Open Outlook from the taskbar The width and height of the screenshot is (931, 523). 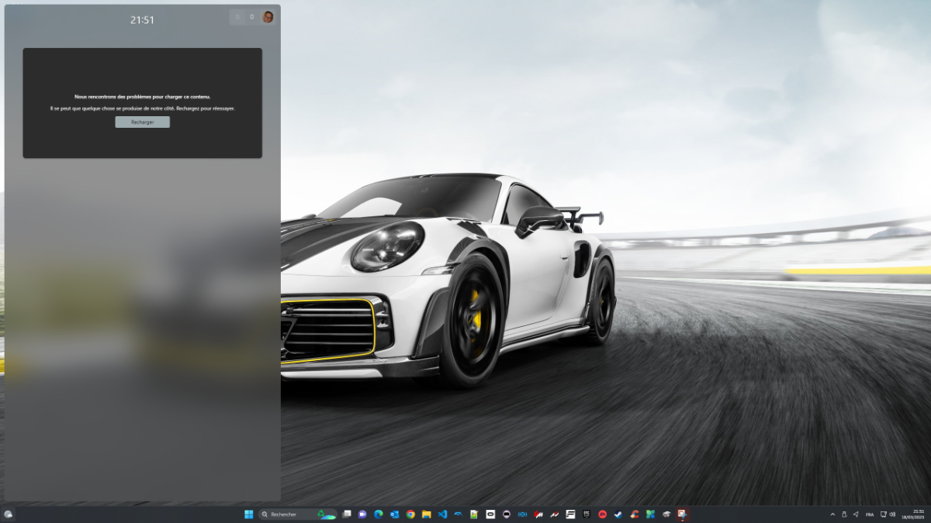coord(394,514)
